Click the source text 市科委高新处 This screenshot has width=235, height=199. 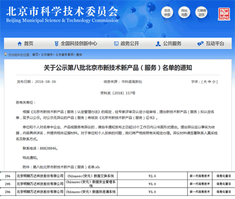pos(132,82)
